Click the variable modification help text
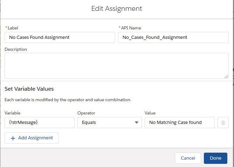The image size is (234, 167). (68, 100)
